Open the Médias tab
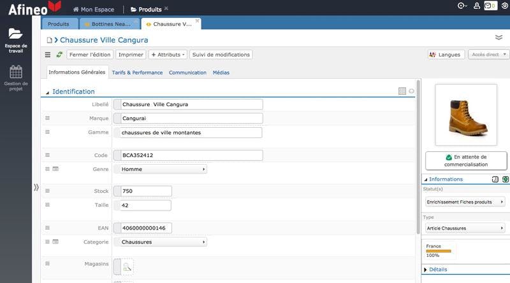The height and width of the screenshot is (283, 510). (221, 72)
